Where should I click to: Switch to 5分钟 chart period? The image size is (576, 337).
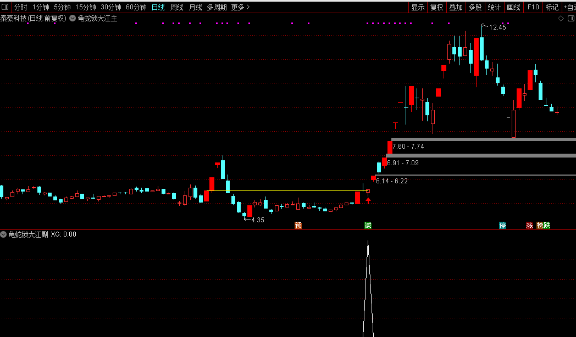click(x=62, y=7)
